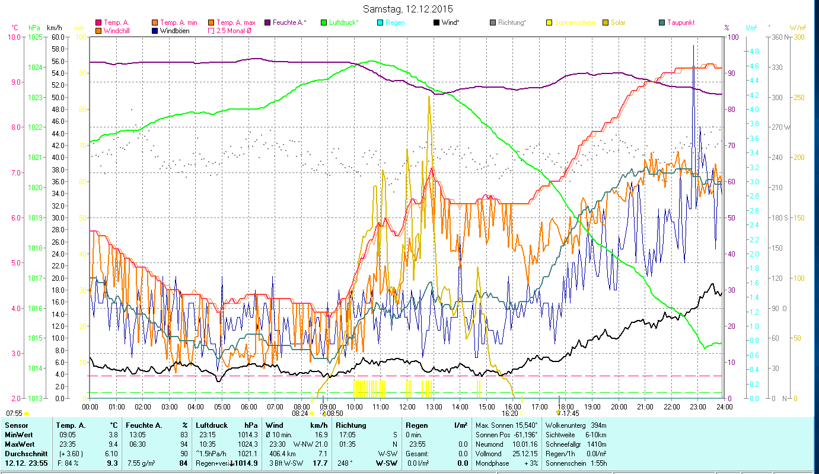Image resolution: width=819 pixels, height=474 pixels.
Task: Click the black Wind legend square
Action: [x=436, y=23]
